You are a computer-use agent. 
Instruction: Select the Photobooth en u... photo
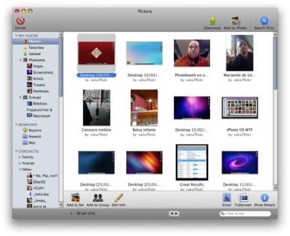coord(192,53)
